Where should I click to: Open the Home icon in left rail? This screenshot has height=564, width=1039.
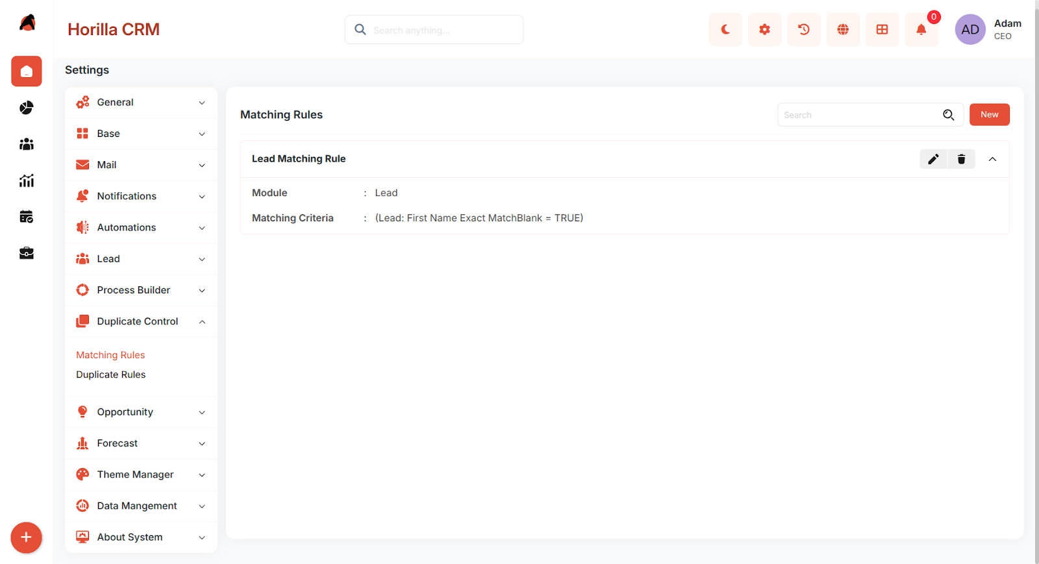[x=27, y=71]
